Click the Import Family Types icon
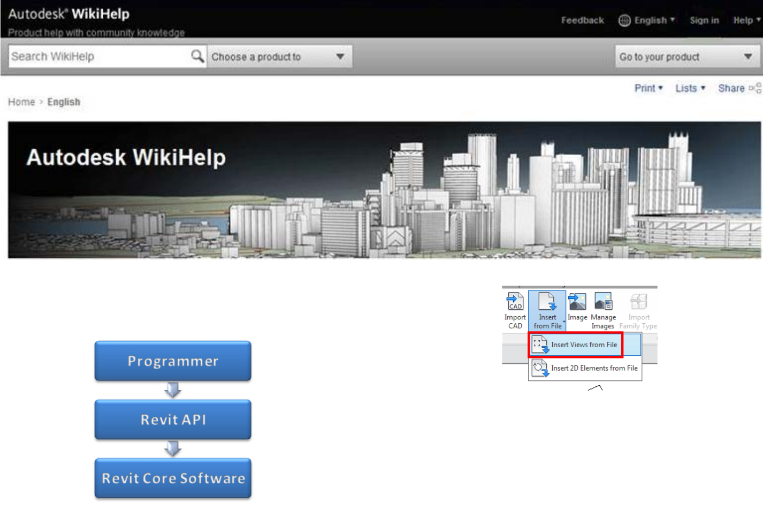Screen dimensions: 763x505 click(x=638, y=302)
